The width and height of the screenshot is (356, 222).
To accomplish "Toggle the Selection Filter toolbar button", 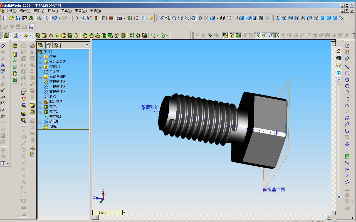I will click(x=83, y=18).
